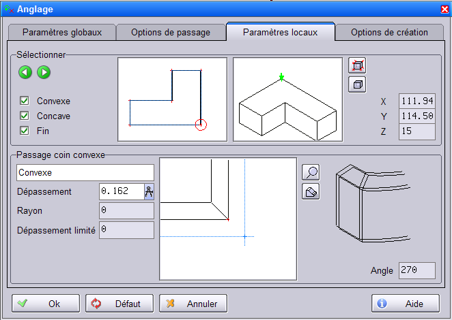This screenshot has height=320, width=452.
Task: Disable the Fin checkbox
Action: click(x=25, y=131)
